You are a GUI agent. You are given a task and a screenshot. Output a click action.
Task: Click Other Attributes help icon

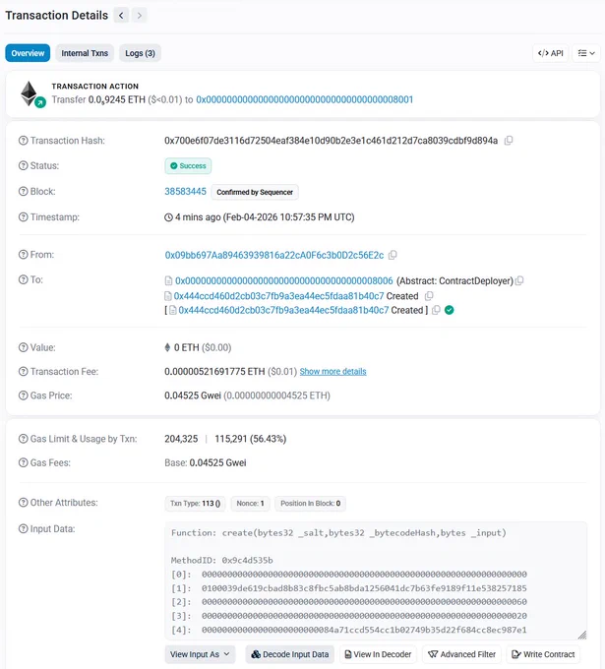point(23,503)
